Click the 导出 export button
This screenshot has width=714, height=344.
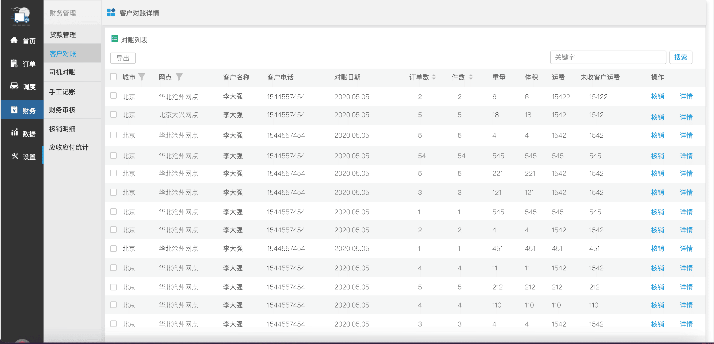(123, 58)
